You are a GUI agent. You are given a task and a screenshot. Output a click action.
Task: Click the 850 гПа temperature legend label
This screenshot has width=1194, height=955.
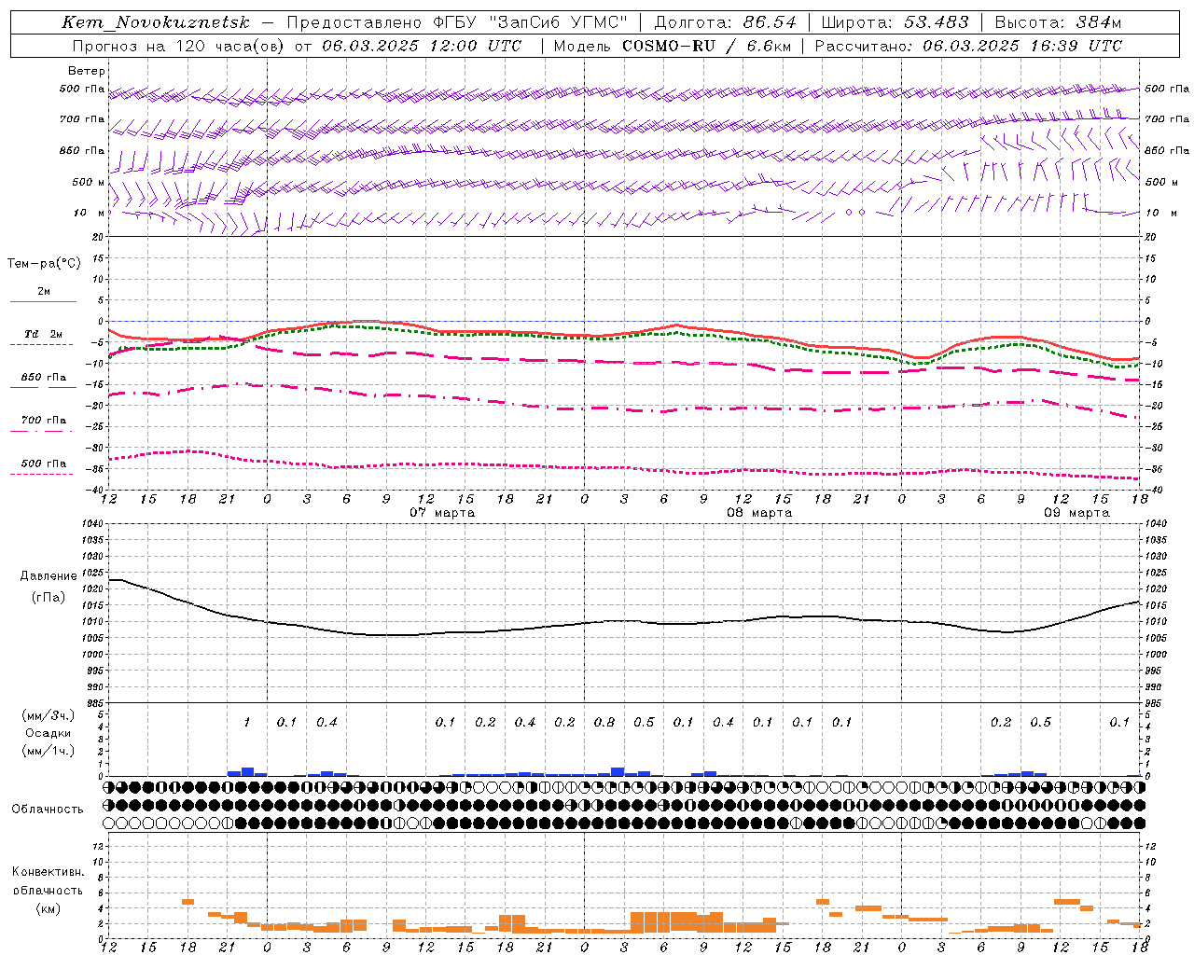tap(43, 377)
